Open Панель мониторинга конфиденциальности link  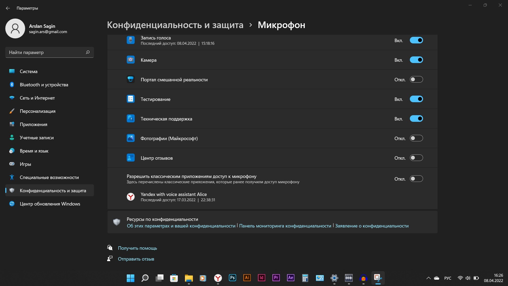[285, 226]
